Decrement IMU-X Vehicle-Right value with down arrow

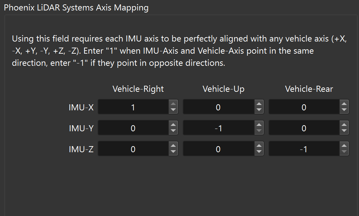pyautogui.click(x=173, y=110)
